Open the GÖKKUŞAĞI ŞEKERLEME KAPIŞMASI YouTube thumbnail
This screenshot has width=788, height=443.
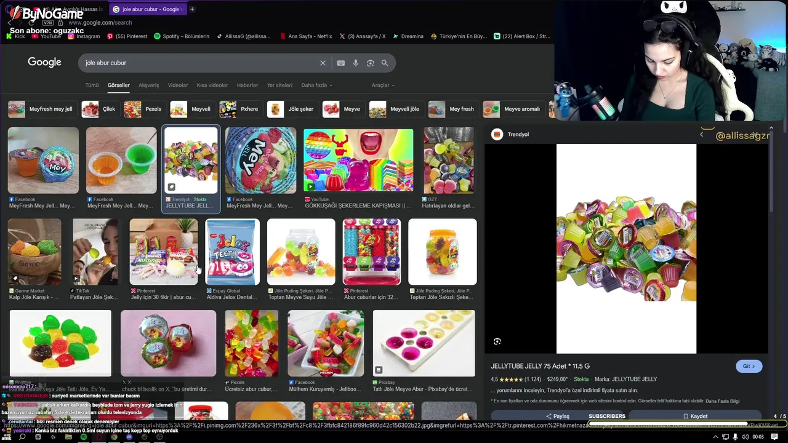358,160
